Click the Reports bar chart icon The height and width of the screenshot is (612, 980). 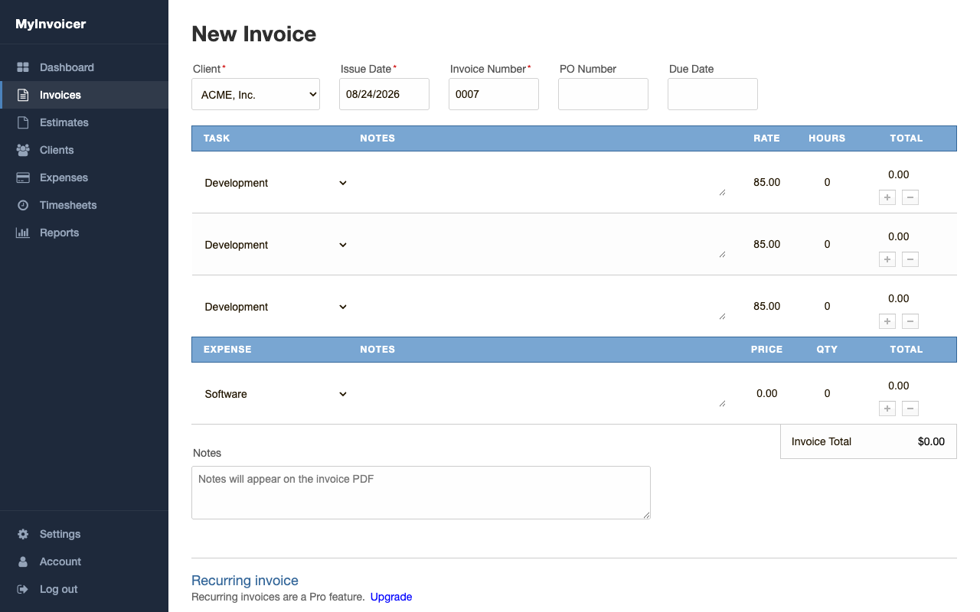click(23, 233)
